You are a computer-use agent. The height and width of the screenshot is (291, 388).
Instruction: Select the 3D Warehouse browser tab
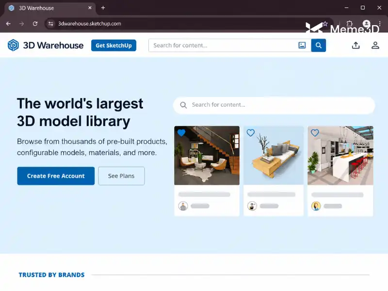tap(49, 8)
